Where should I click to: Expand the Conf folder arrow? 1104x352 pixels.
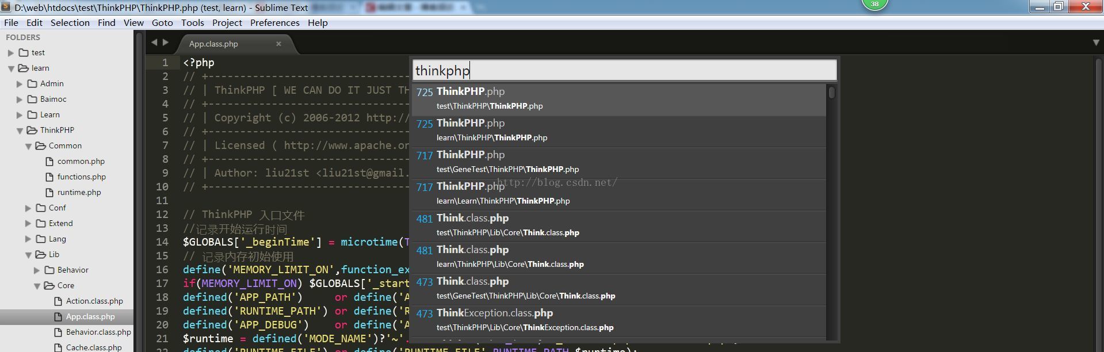[28, 208]
